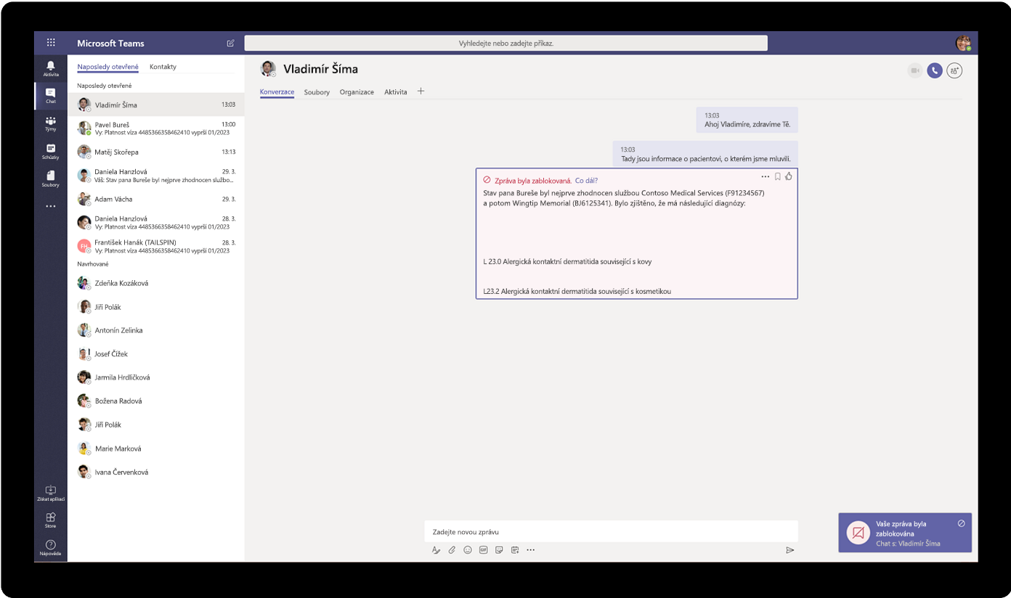Click the Zadejte novou zprávu field
This screenshot has height=598, width=1011.
(611, 532)
